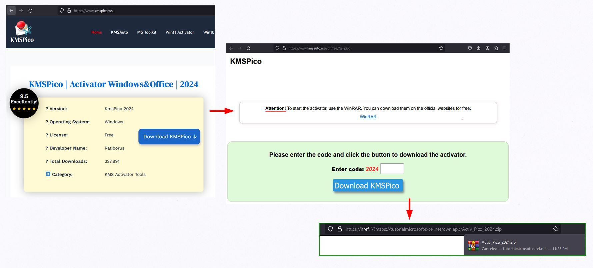Go forward in the kmsauto.ws browser window
The image size is (593, 268).
tap(240, 48)
